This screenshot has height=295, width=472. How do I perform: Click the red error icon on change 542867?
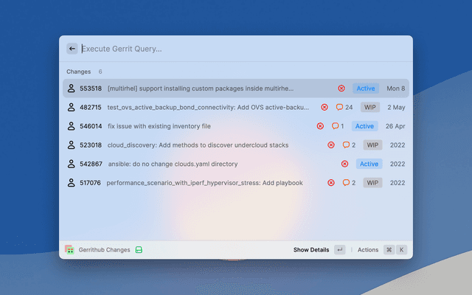pos(344,164)
